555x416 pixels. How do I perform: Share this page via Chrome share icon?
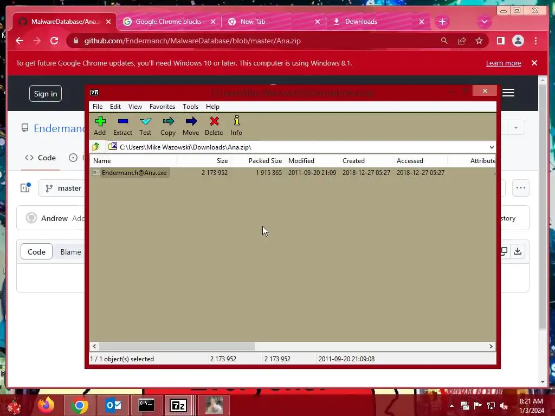pyautogui.click(x=462, y=41)
